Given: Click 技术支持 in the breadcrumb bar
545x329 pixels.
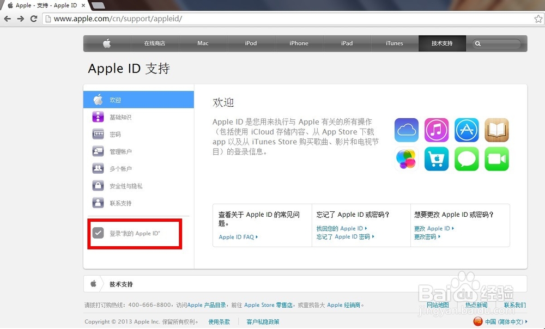Looking at the screenshot, I should pos(122,284).
